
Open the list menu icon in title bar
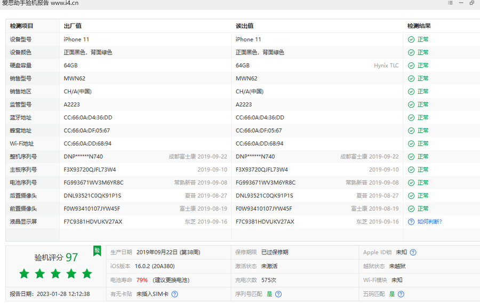click(450, 3)
